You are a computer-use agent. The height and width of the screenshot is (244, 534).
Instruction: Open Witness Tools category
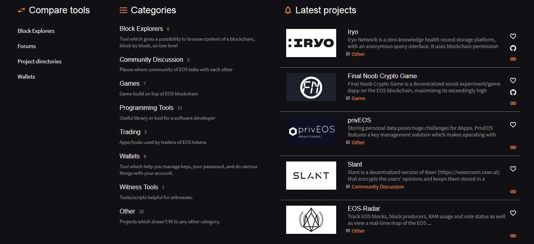[139, 187]
